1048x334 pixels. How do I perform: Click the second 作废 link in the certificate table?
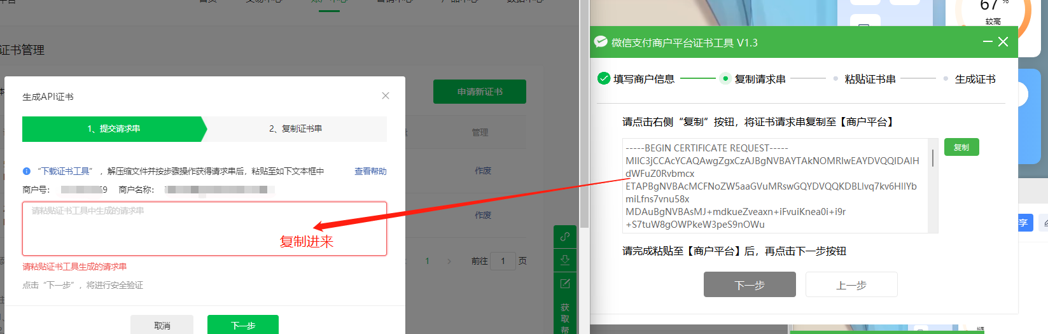point(483,215)
